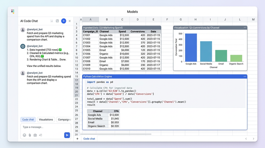The height and width of the screenshot is (148, 265).
Task: Select column E header
Action: coord(153,19)
